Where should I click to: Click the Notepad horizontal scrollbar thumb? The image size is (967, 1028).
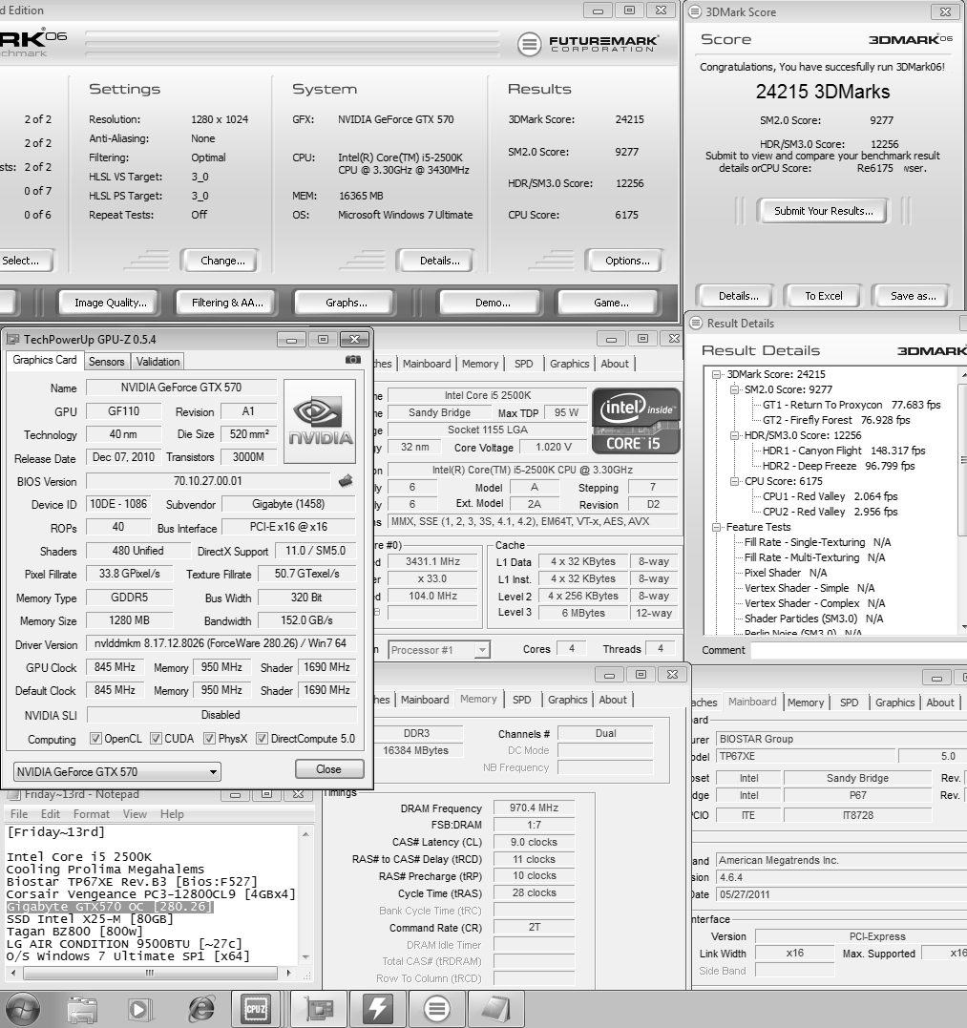point(150,974)
